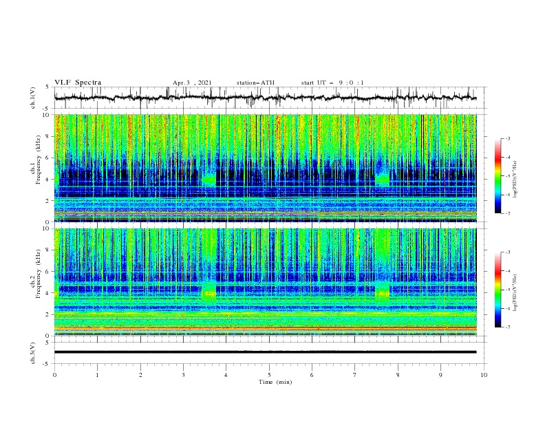Click the "ch.3(V)" waveform axis label
The width and height of the screenshot is (545, 421).
(x=33, y=353)
